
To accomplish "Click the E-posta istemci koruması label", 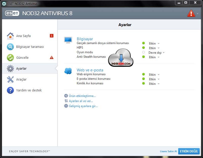I will (93, 79).
